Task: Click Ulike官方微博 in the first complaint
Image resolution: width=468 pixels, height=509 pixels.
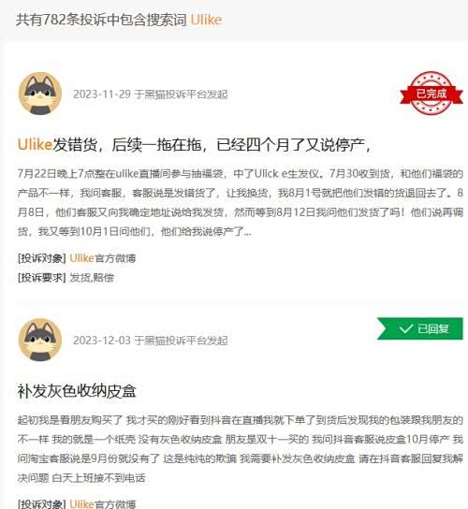Action: pyautogui.click(x=102, y=258)
